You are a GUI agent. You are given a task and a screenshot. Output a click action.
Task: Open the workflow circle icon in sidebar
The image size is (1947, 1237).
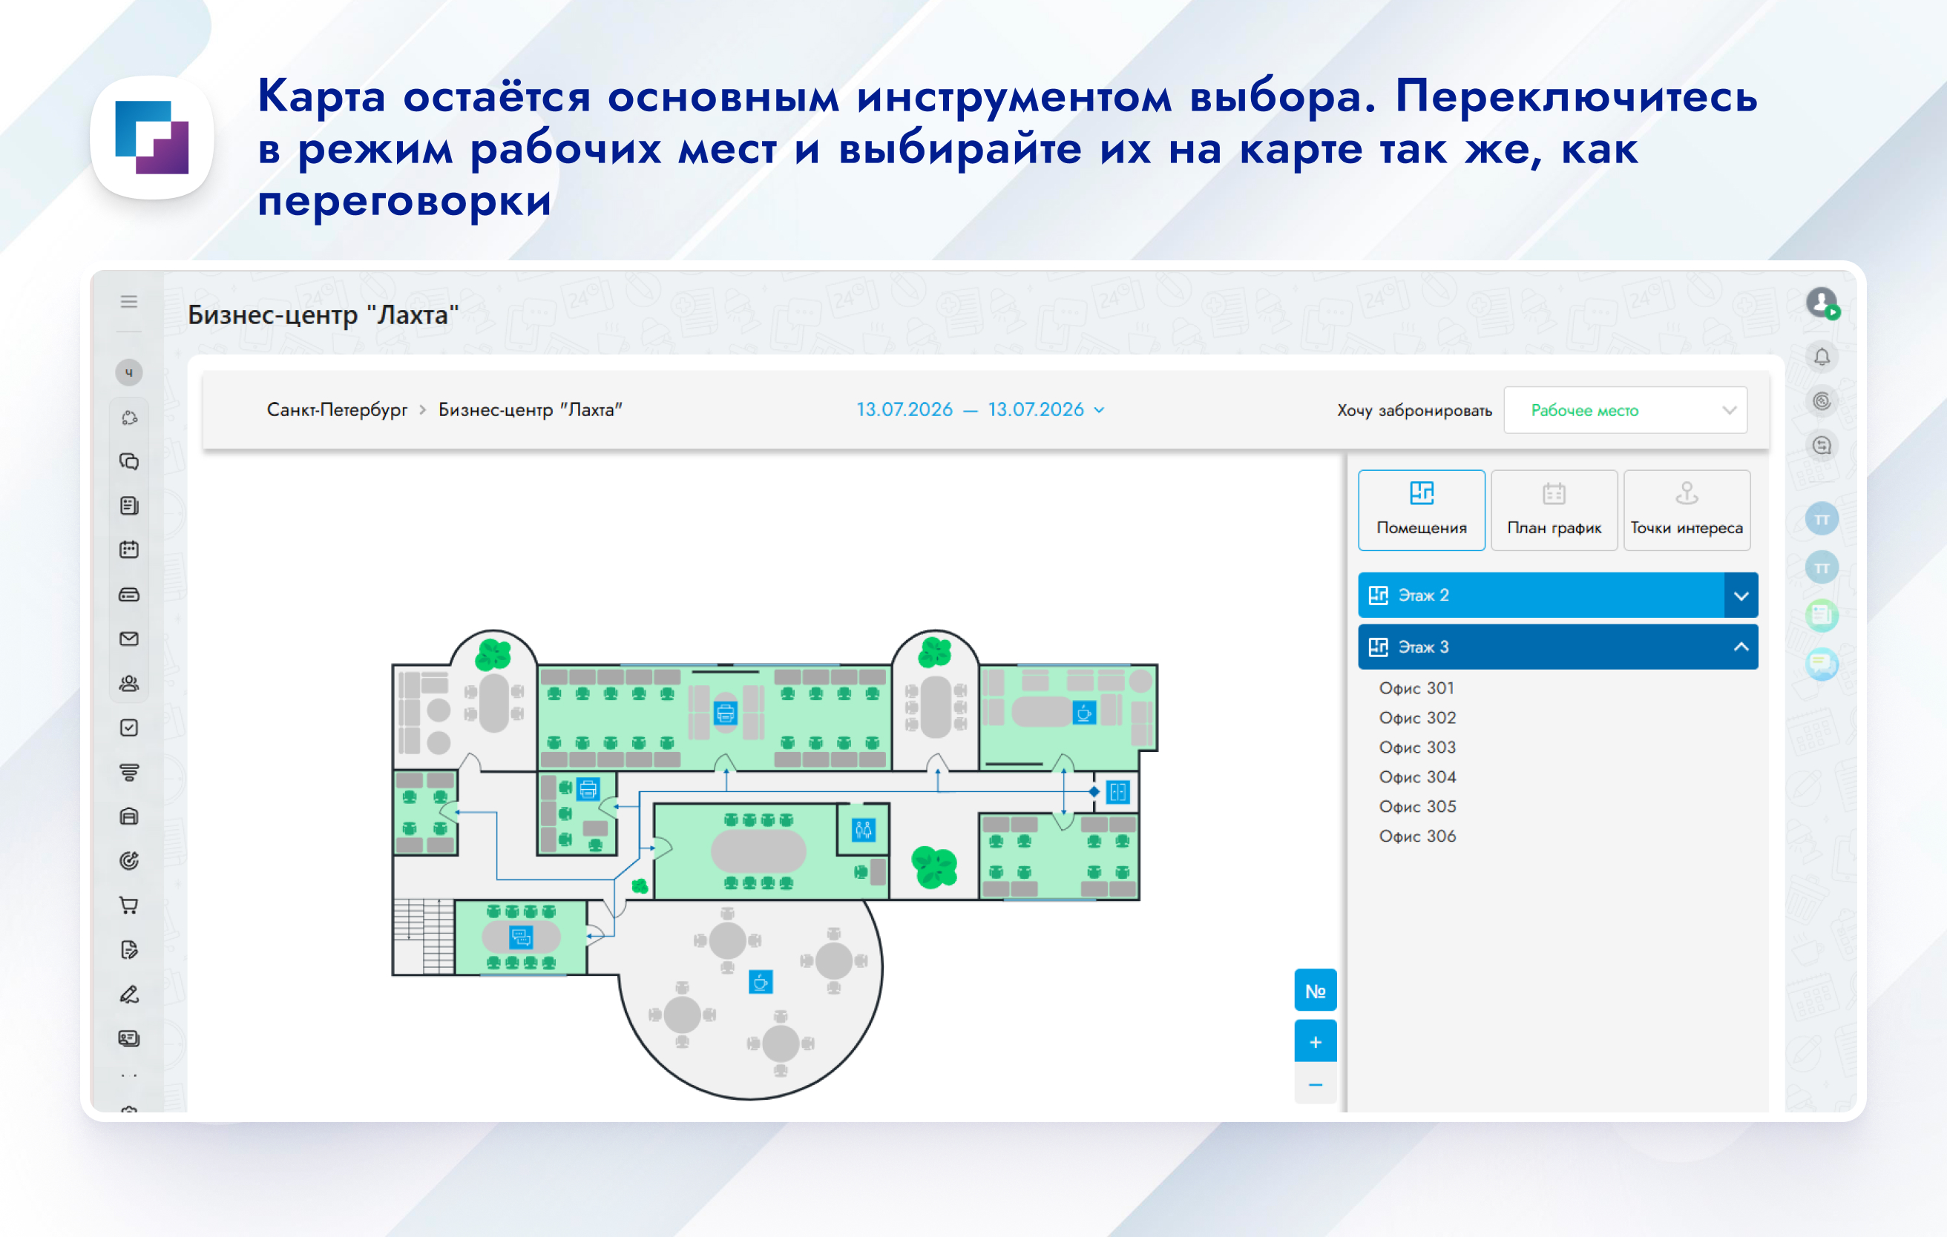(128, 418)
